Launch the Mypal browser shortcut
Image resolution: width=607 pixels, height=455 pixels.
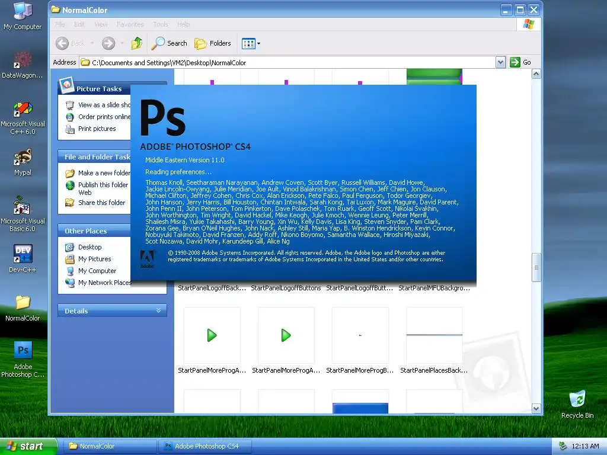[x=23, y=162]
